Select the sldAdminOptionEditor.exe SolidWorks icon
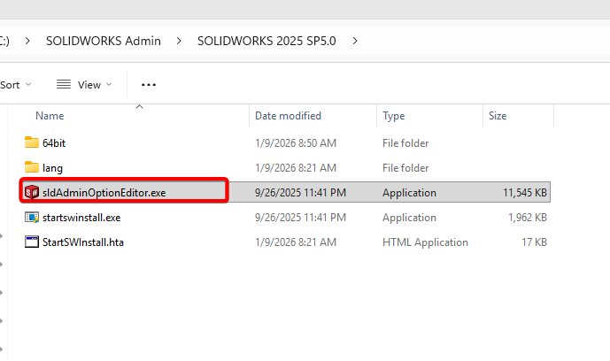 (x=32, y=192)
